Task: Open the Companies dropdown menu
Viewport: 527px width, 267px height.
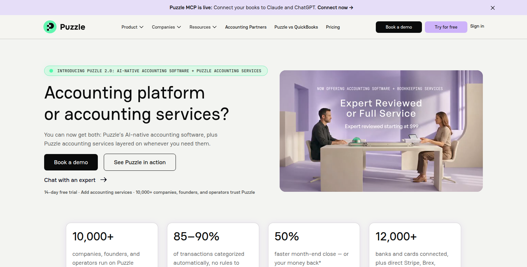Action: tap(166, 27)
